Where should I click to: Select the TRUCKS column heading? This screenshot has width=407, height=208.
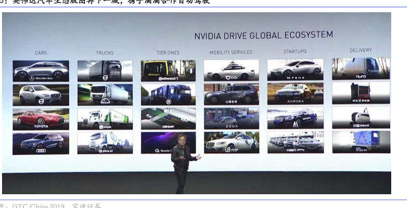105,53
